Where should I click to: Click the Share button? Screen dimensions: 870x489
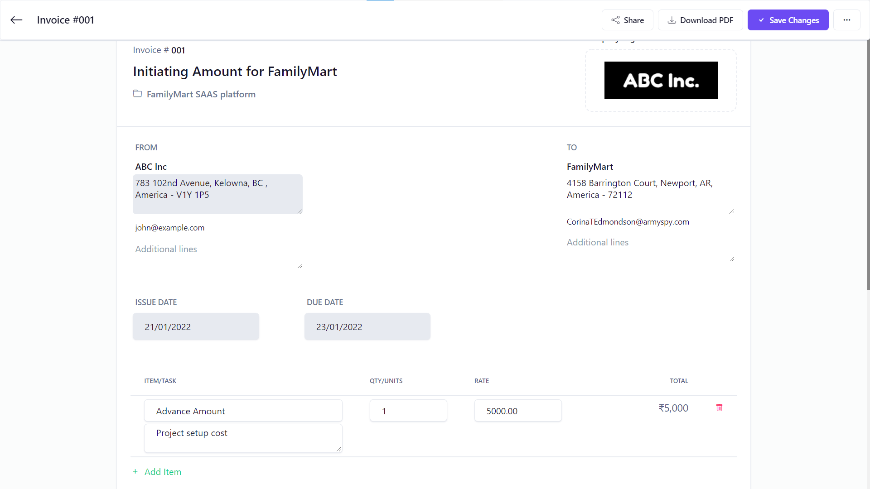coord(627,20)
